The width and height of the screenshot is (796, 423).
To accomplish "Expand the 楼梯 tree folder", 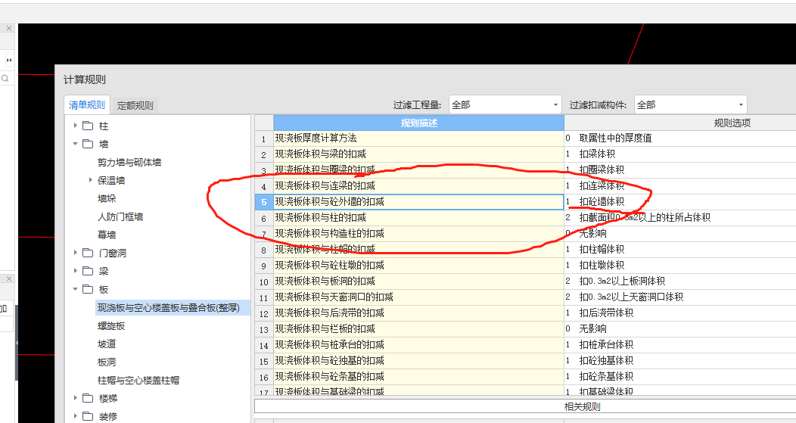I will coord(75,397).
